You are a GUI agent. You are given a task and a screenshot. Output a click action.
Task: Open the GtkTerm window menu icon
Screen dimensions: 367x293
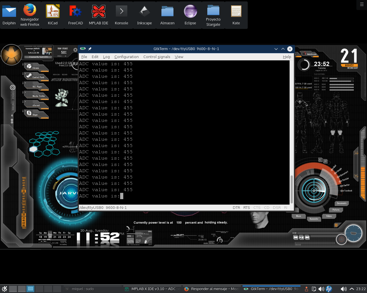pyautogui.click(x=83, y=49)
